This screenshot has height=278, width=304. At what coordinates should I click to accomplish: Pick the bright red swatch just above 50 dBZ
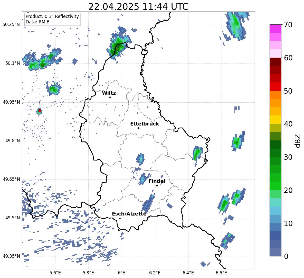[275, 87]
